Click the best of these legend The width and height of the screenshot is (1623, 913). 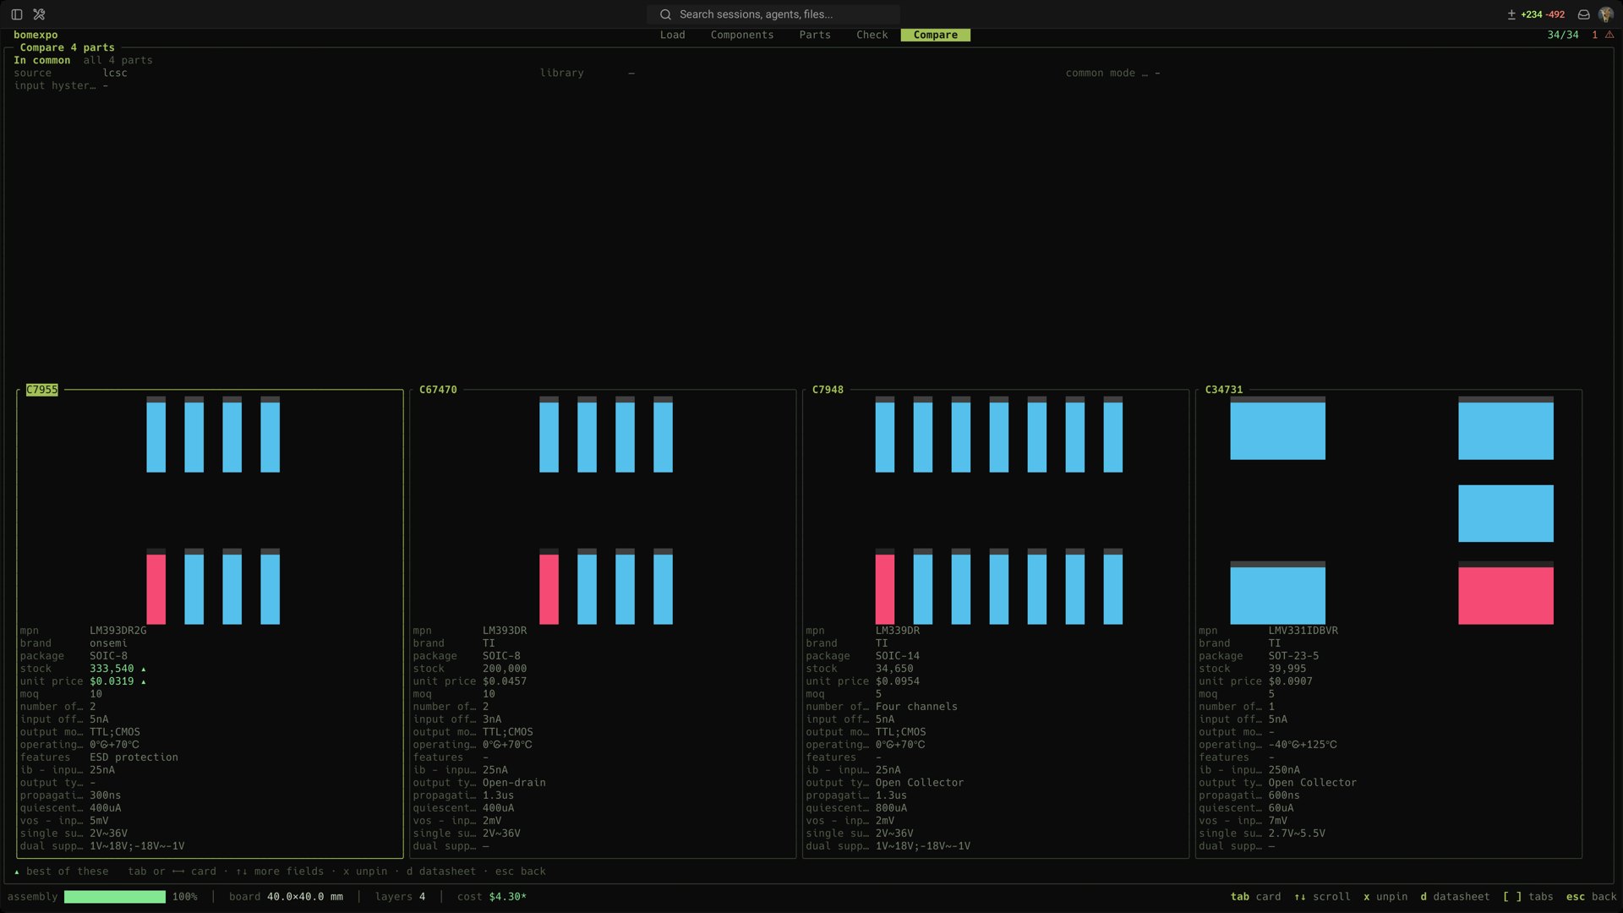[x=62, y=872]
